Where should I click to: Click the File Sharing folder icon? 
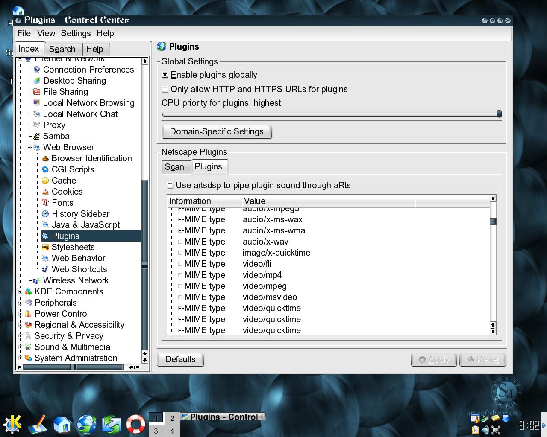(37, 92)
